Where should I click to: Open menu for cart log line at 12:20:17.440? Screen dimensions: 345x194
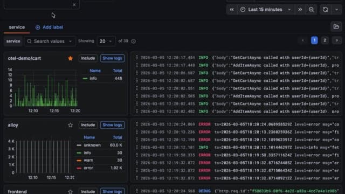(137, 65)
